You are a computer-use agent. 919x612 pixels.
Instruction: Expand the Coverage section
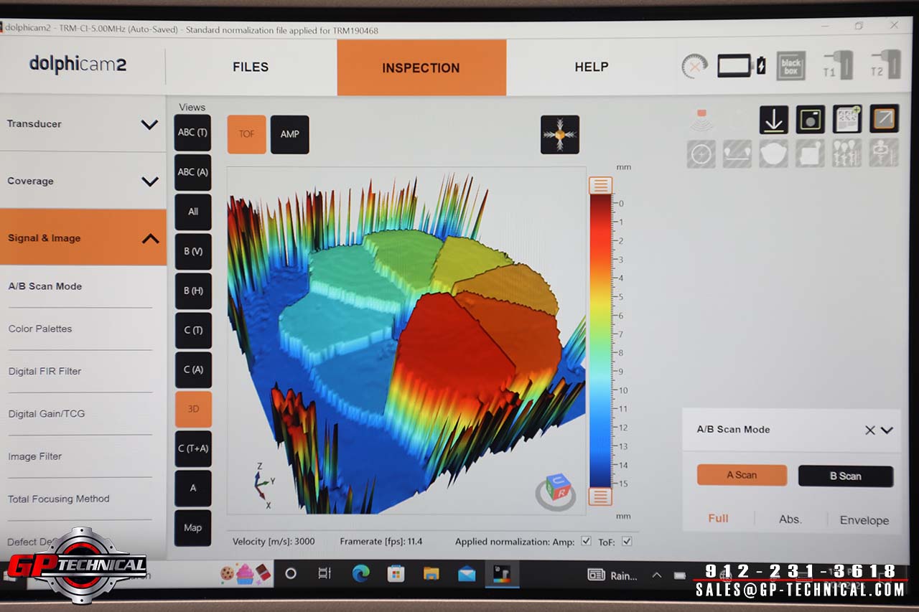[x=149, y=182]
